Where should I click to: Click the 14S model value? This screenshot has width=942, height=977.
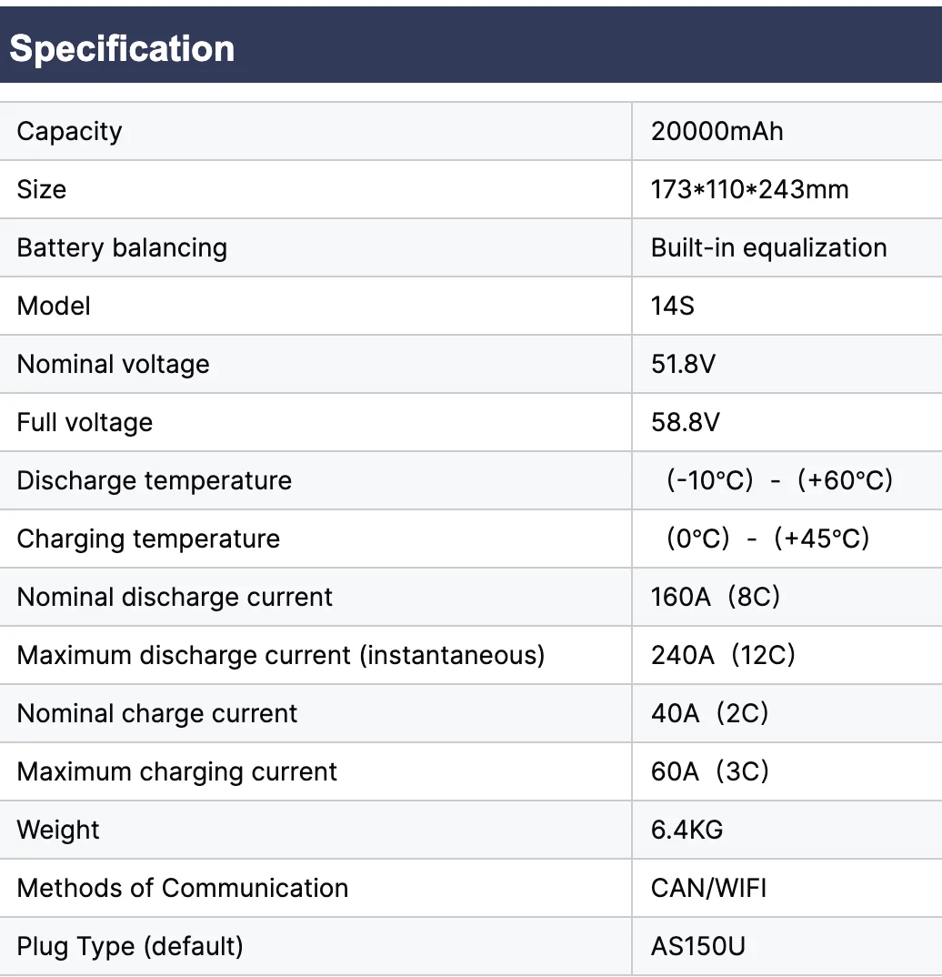672,306
